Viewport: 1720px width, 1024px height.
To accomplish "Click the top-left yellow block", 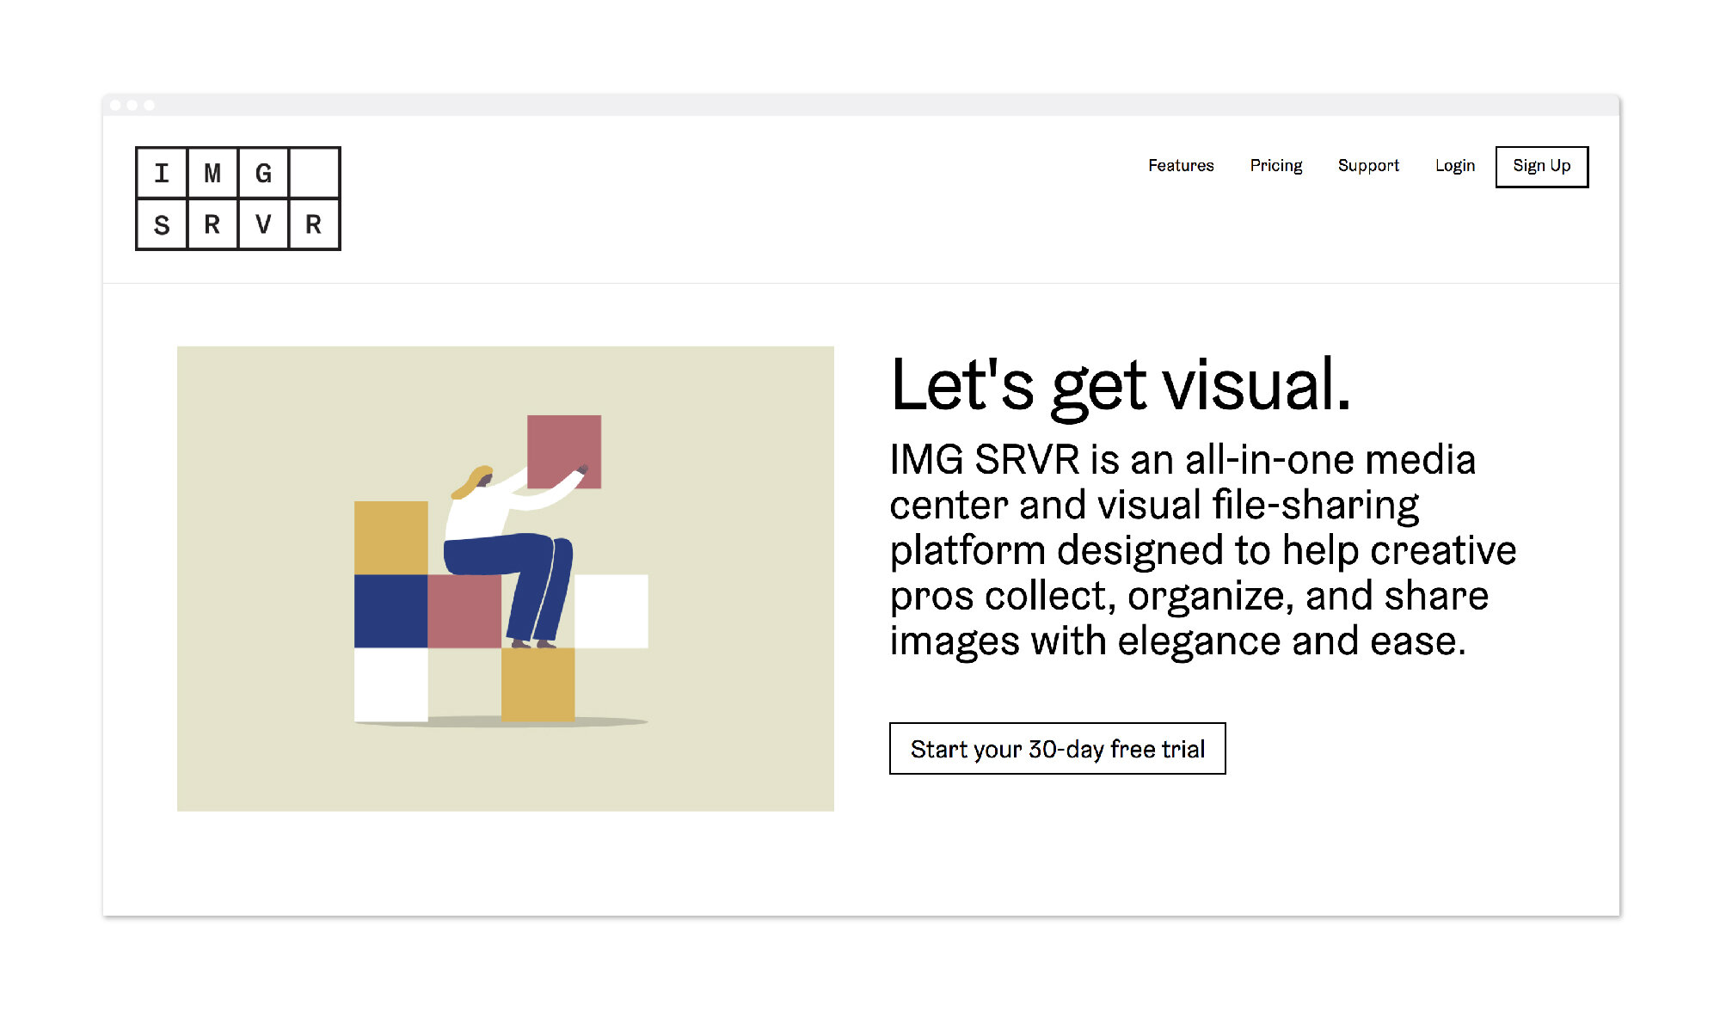I will [390, 538].
